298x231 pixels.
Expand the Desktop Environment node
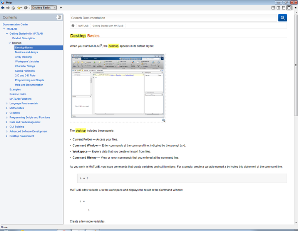coord(7,136)
